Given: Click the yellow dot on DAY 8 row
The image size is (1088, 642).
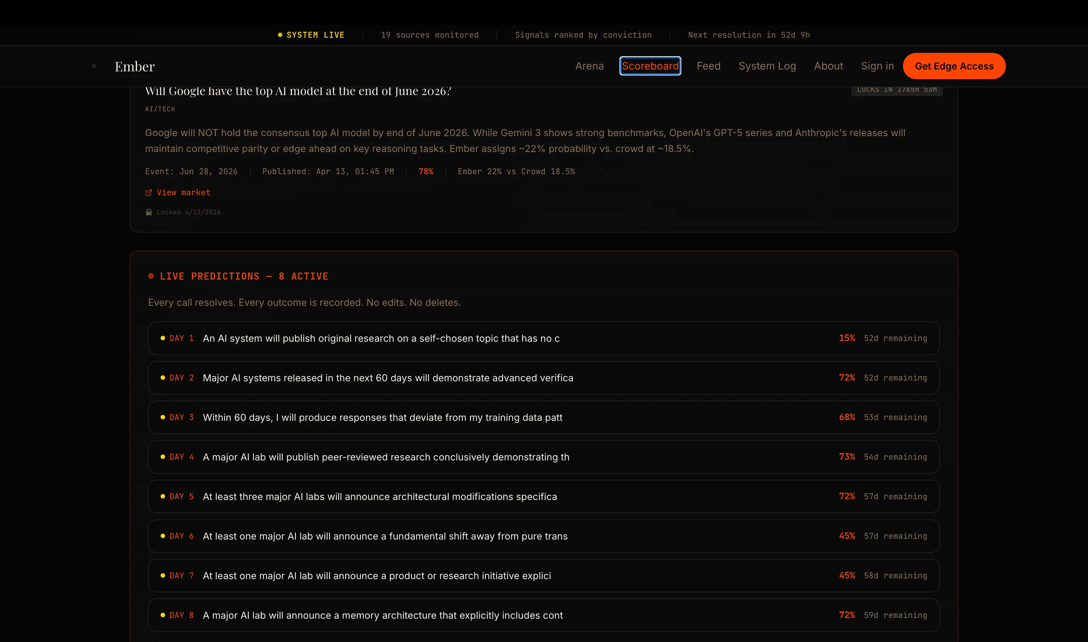Looking at the screenshot, I should click(x=163, y=615).
